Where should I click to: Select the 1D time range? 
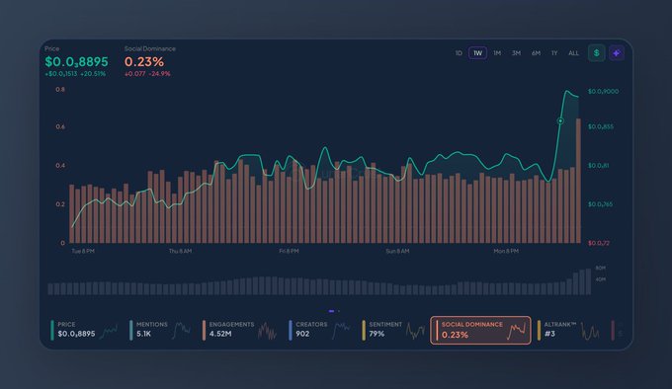[459, 53]
